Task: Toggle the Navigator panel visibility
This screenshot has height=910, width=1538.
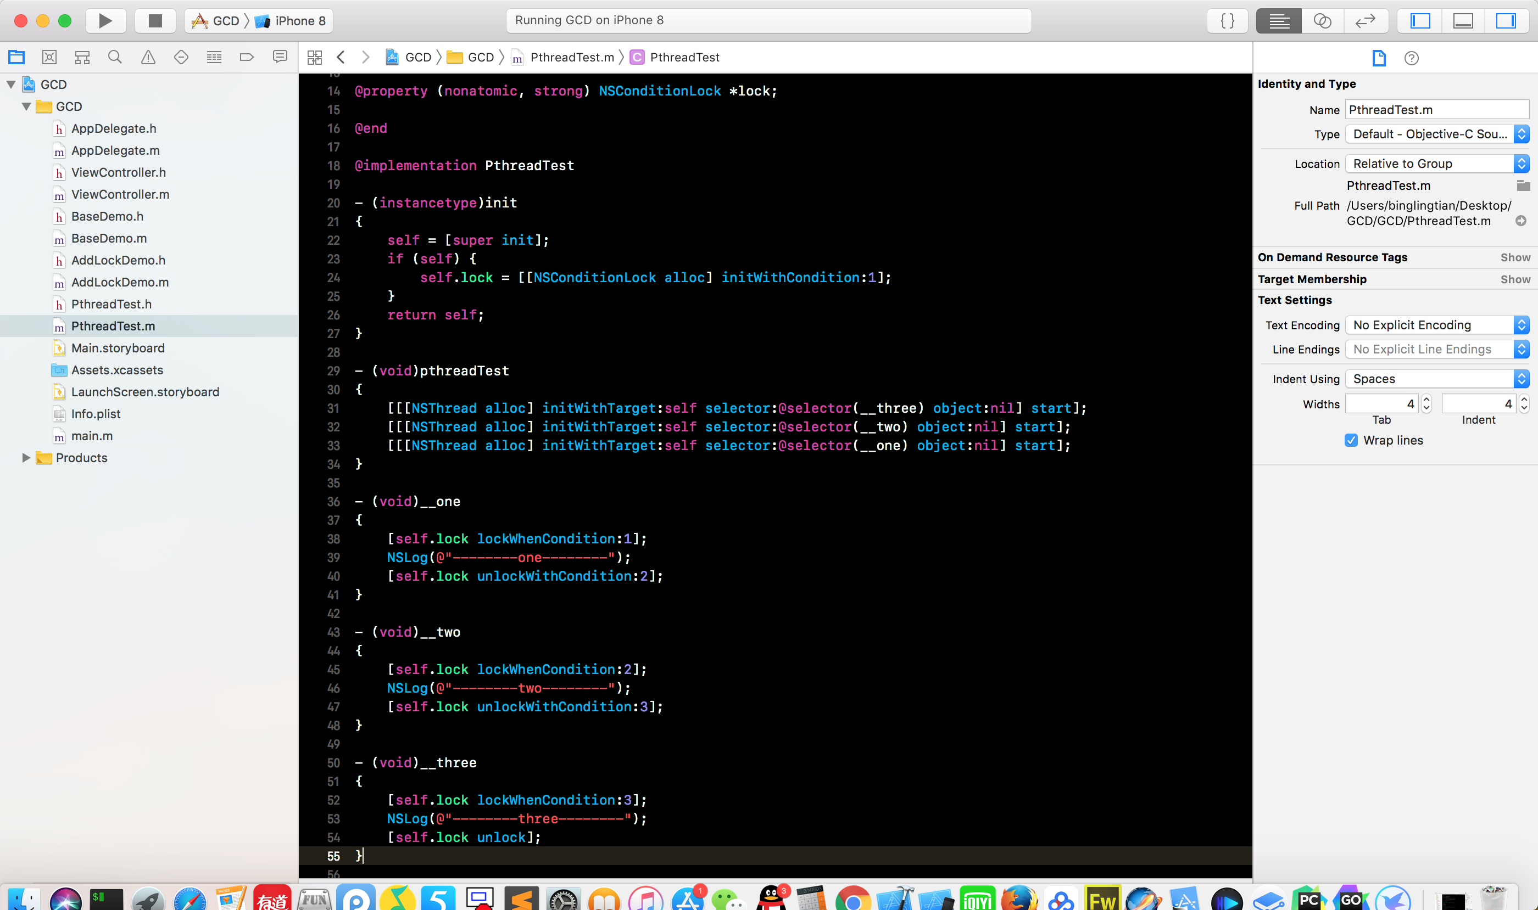Action: (1420, 21)
